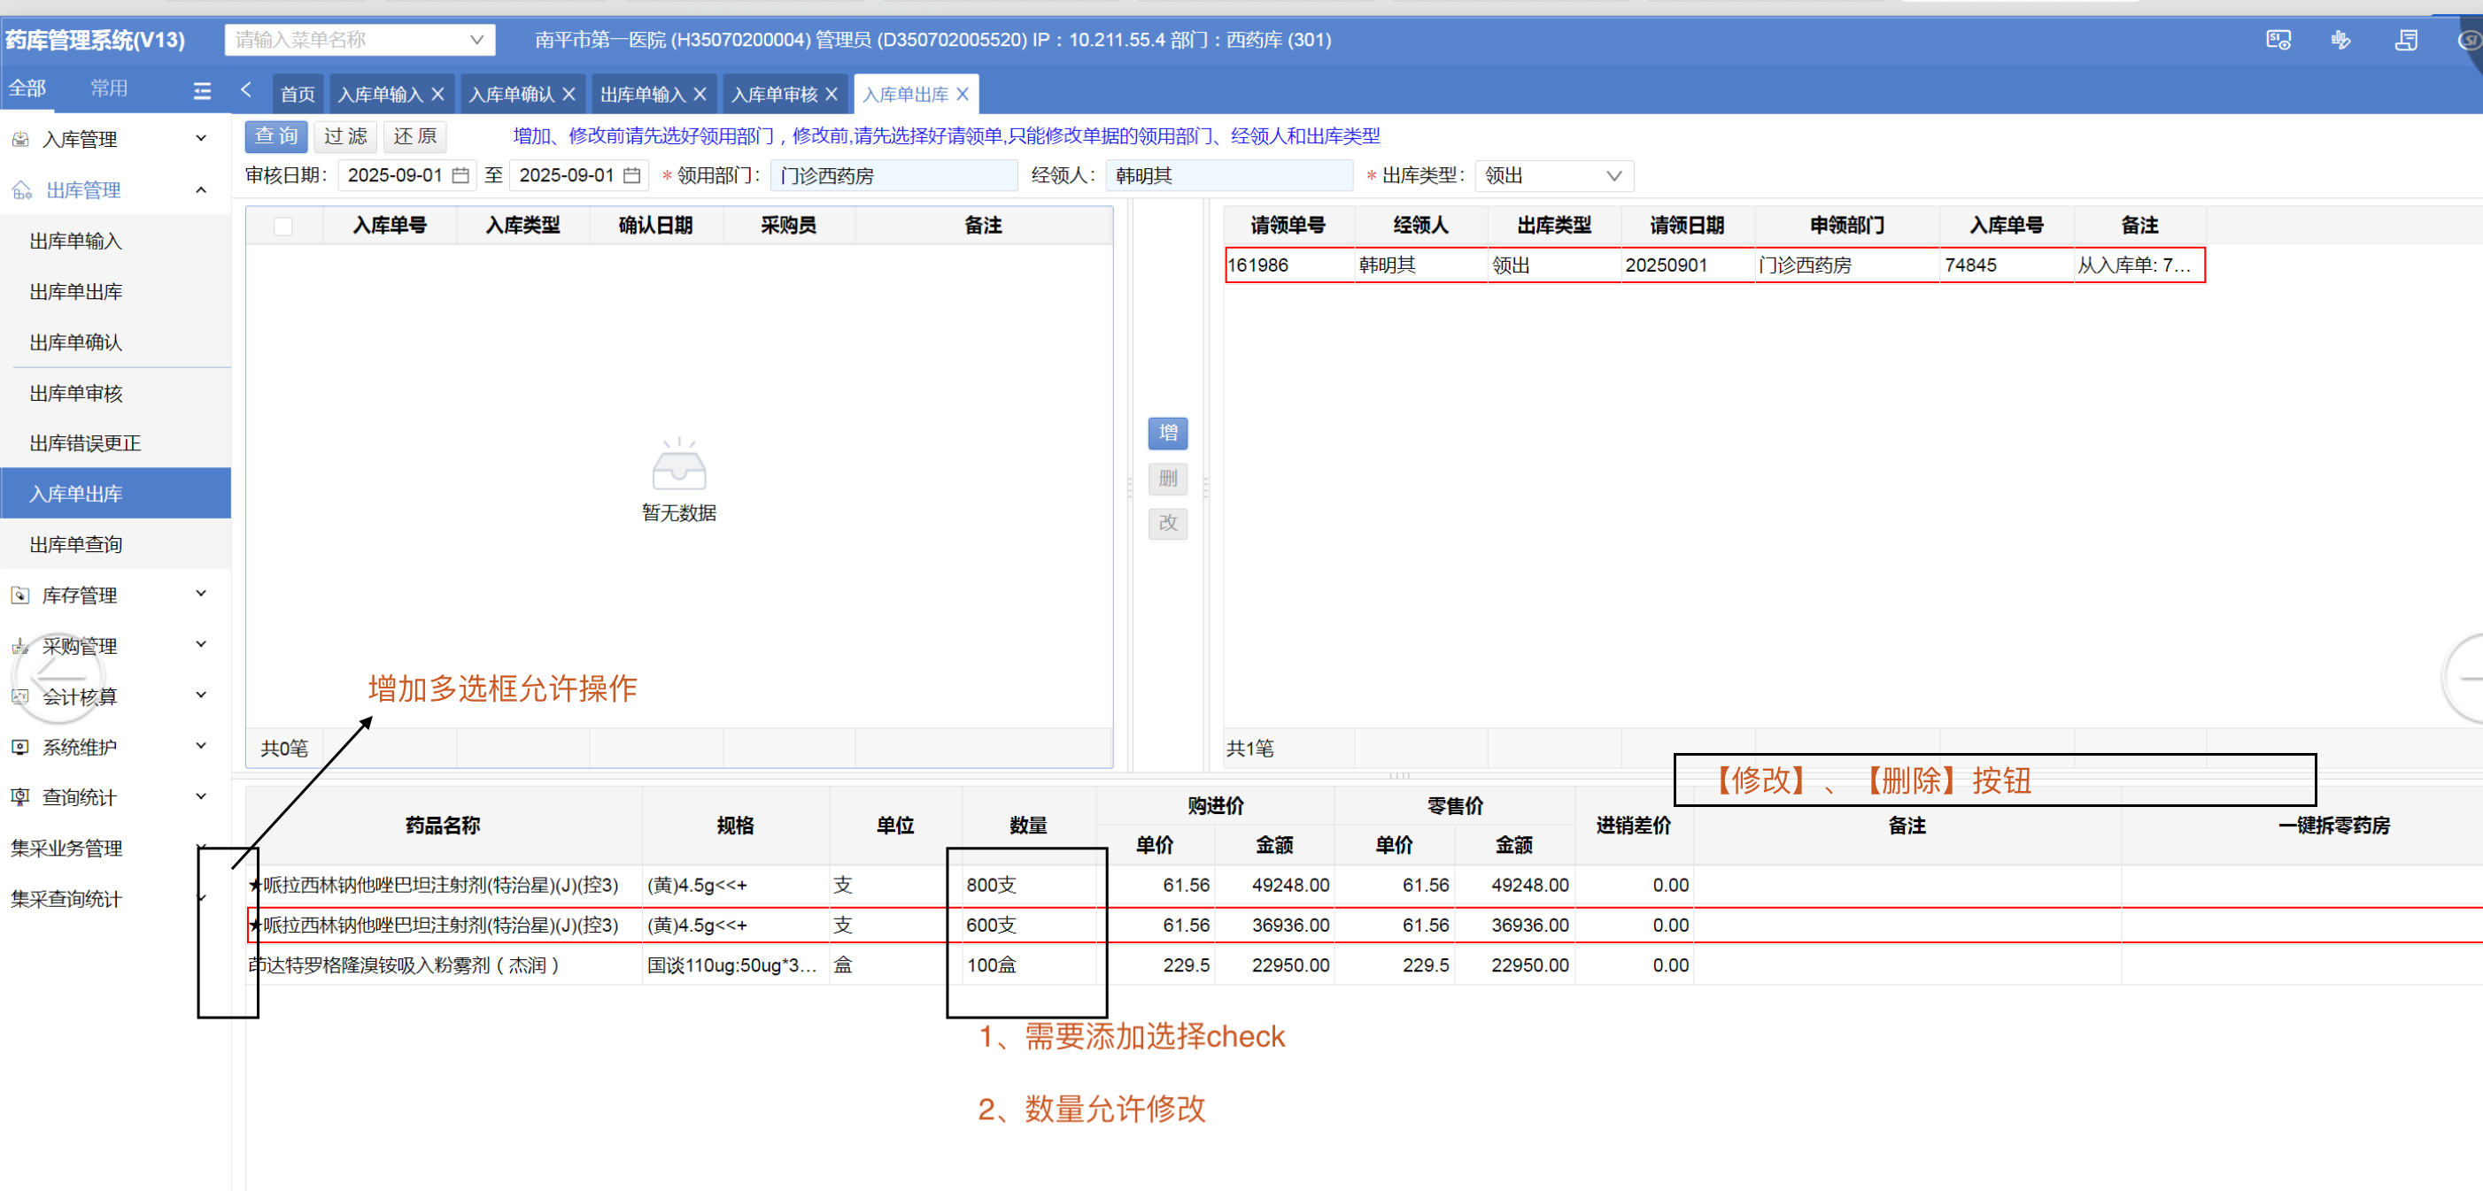Click the 过滤 filter button
The image size is (2483, 1191).
[x=345, y=137]
